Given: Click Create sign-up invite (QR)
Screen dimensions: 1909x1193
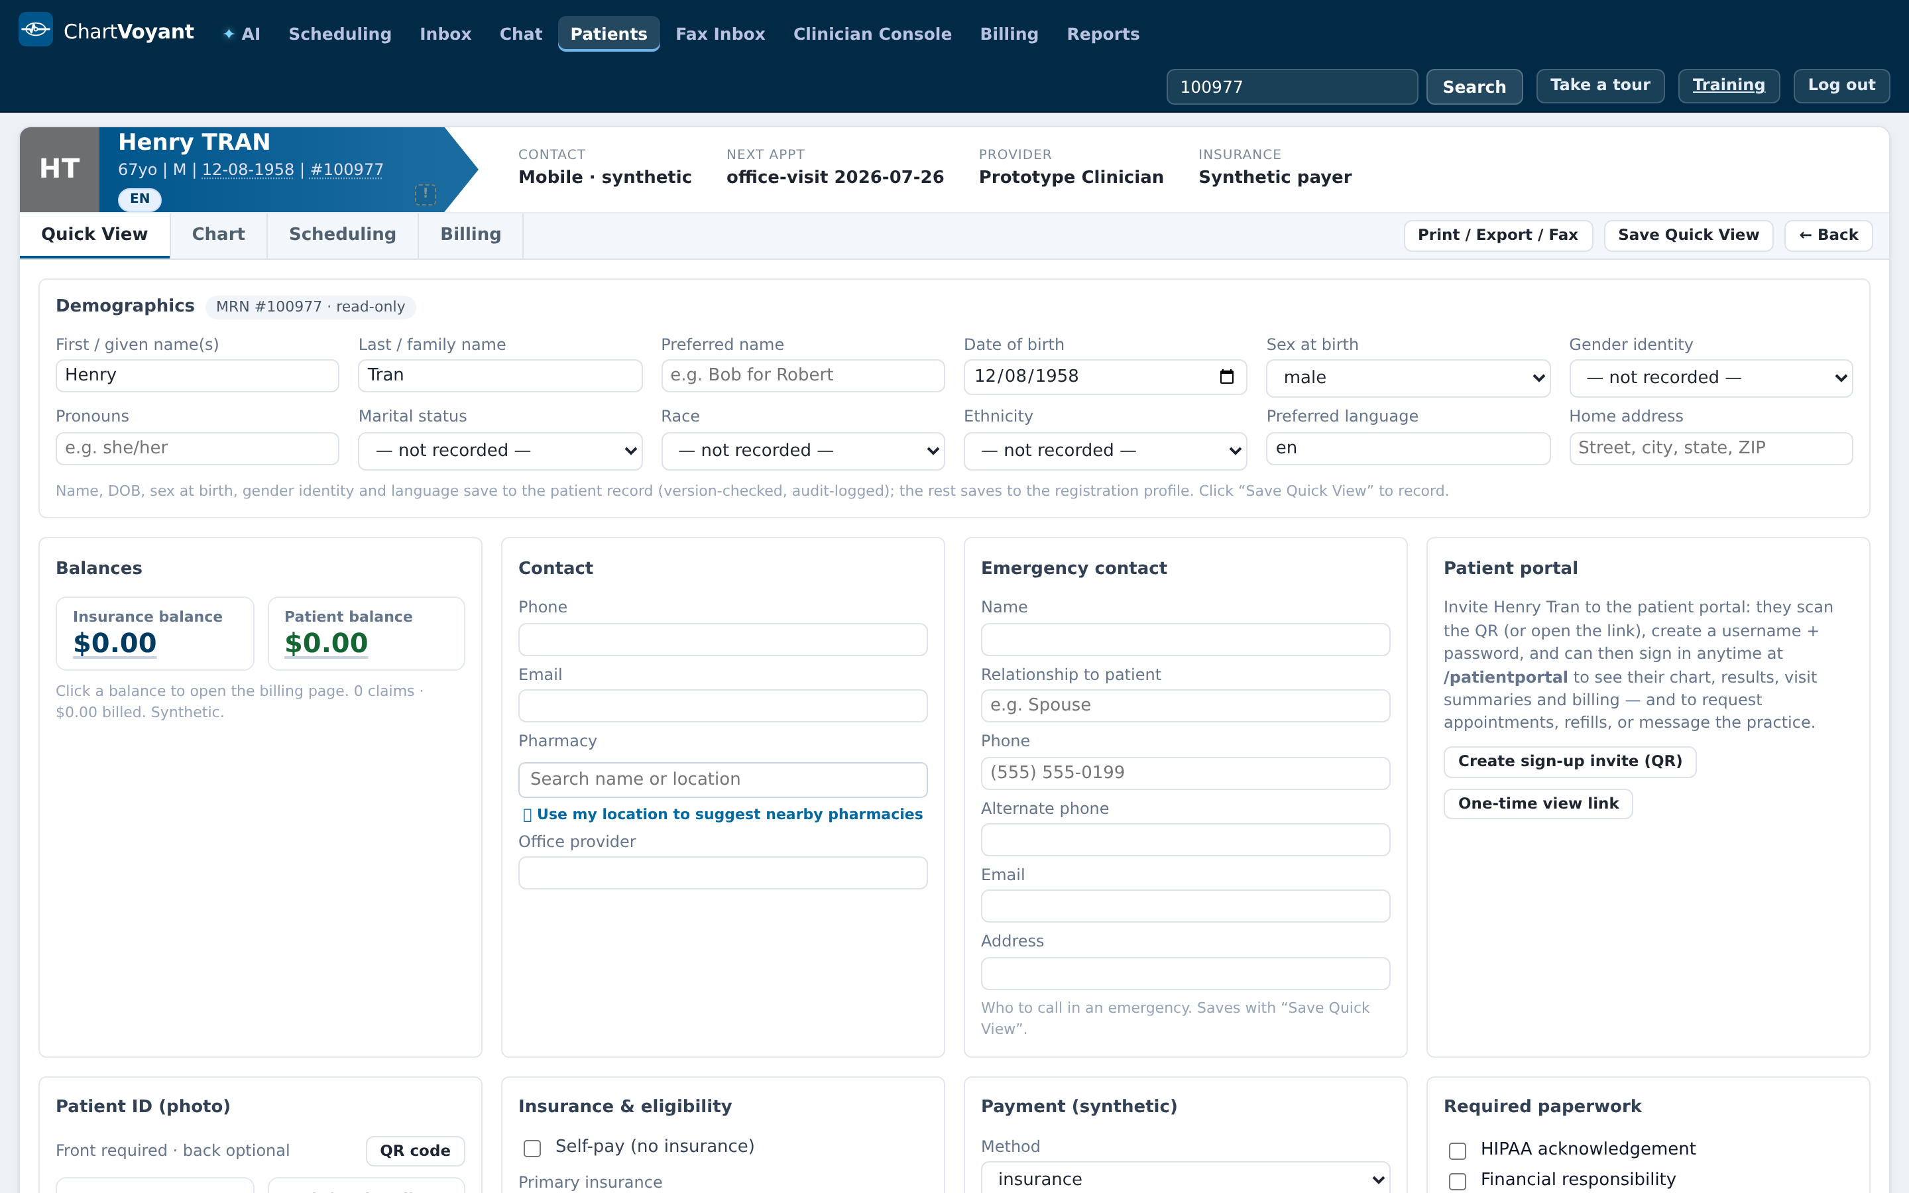Looking at the screenshot, I should coord(1570,762).
